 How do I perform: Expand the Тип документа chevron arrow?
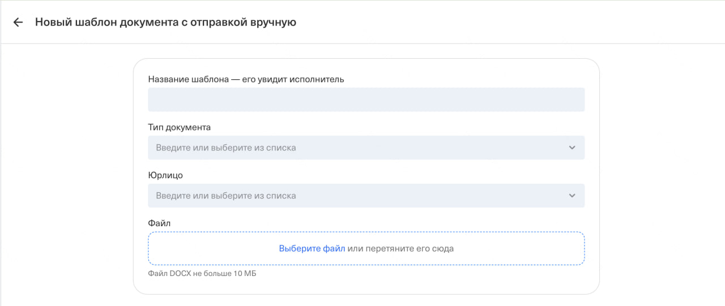572,148
